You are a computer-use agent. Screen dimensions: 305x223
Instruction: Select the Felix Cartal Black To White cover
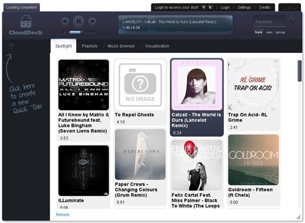tap(197, 165)
